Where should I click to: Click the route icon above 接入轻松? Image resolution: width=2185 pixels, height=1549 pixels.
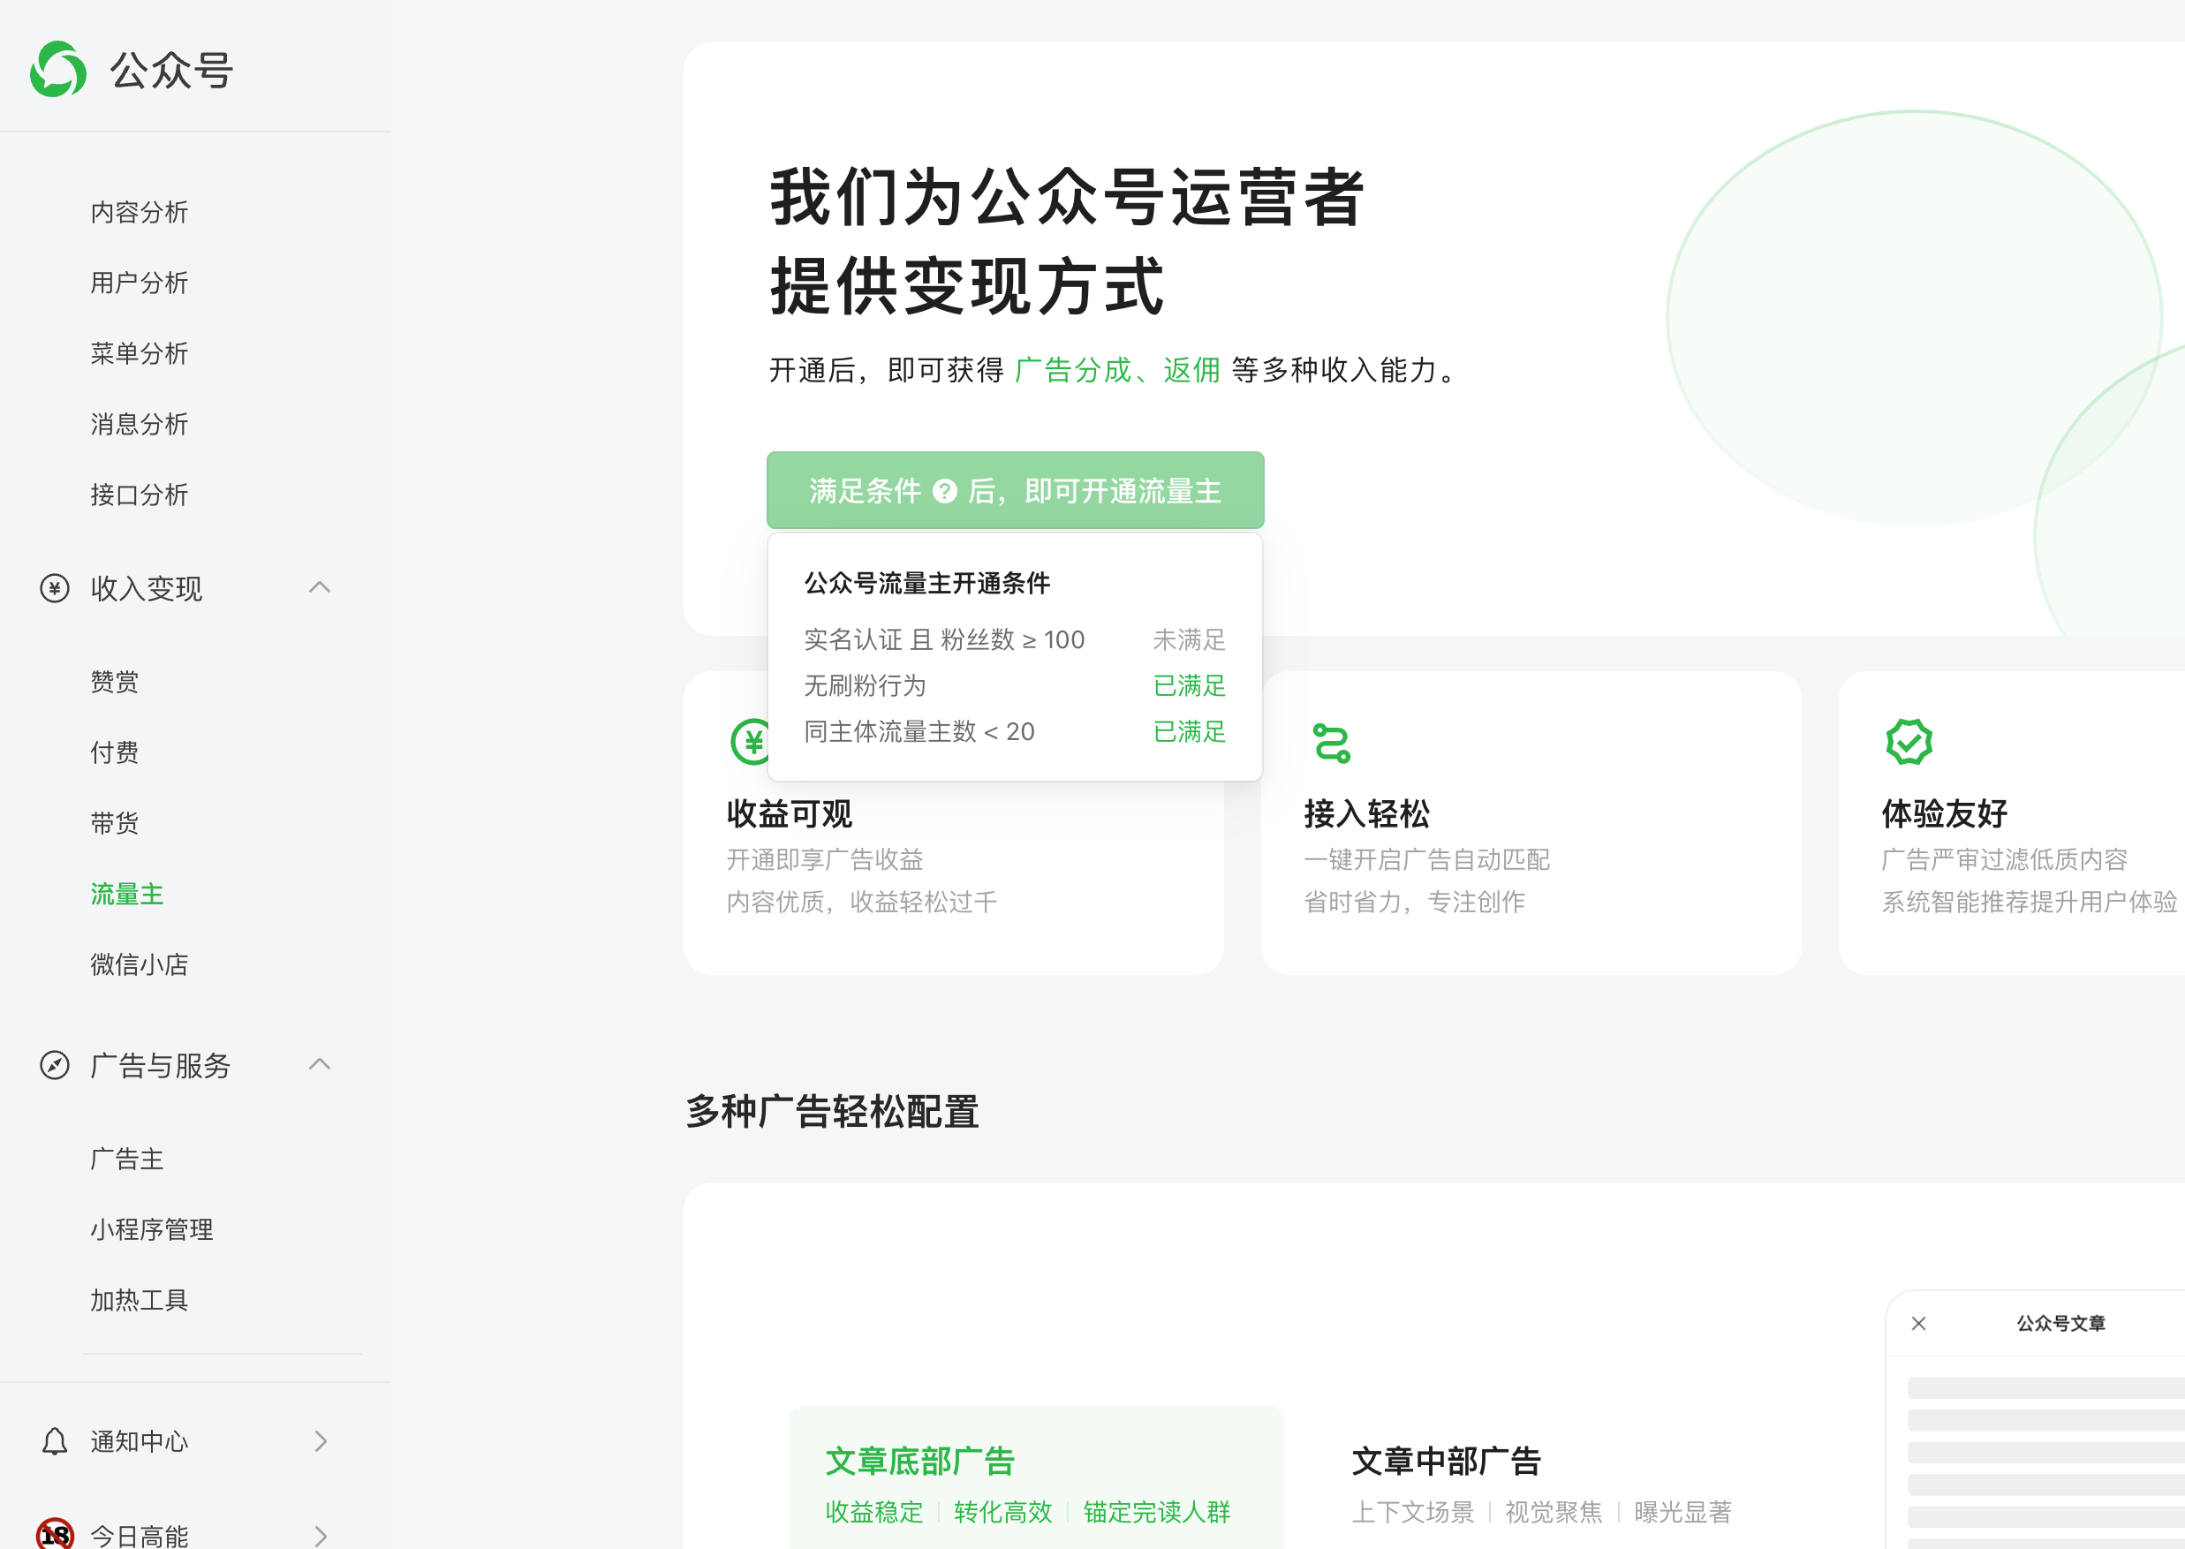[1332, 742]
